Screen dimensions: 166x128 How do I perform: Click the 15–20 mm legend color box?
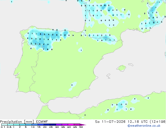[41, 125]
